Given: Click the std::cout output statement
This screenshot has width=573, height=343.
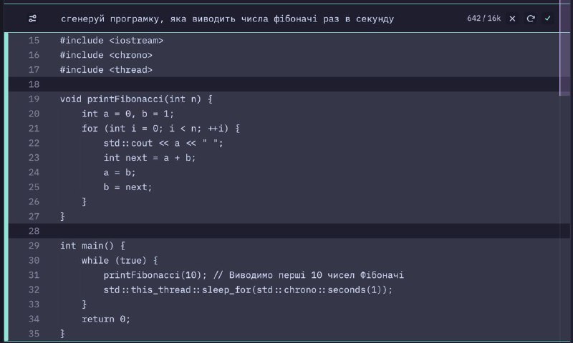Looking at the screenshot, I should tap(163, 143).
